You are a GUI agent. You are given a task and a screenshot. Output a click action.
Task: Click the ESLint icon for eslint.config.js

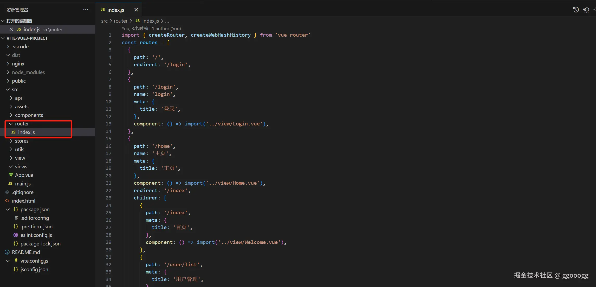pyautogui.click(x=16, y=235)
